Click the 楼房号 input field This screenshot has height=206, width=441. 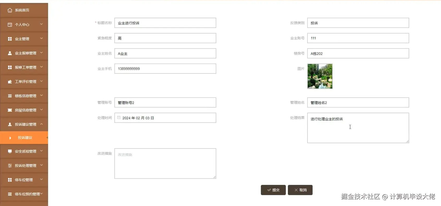pyautogui.click(x=358, y=53)
